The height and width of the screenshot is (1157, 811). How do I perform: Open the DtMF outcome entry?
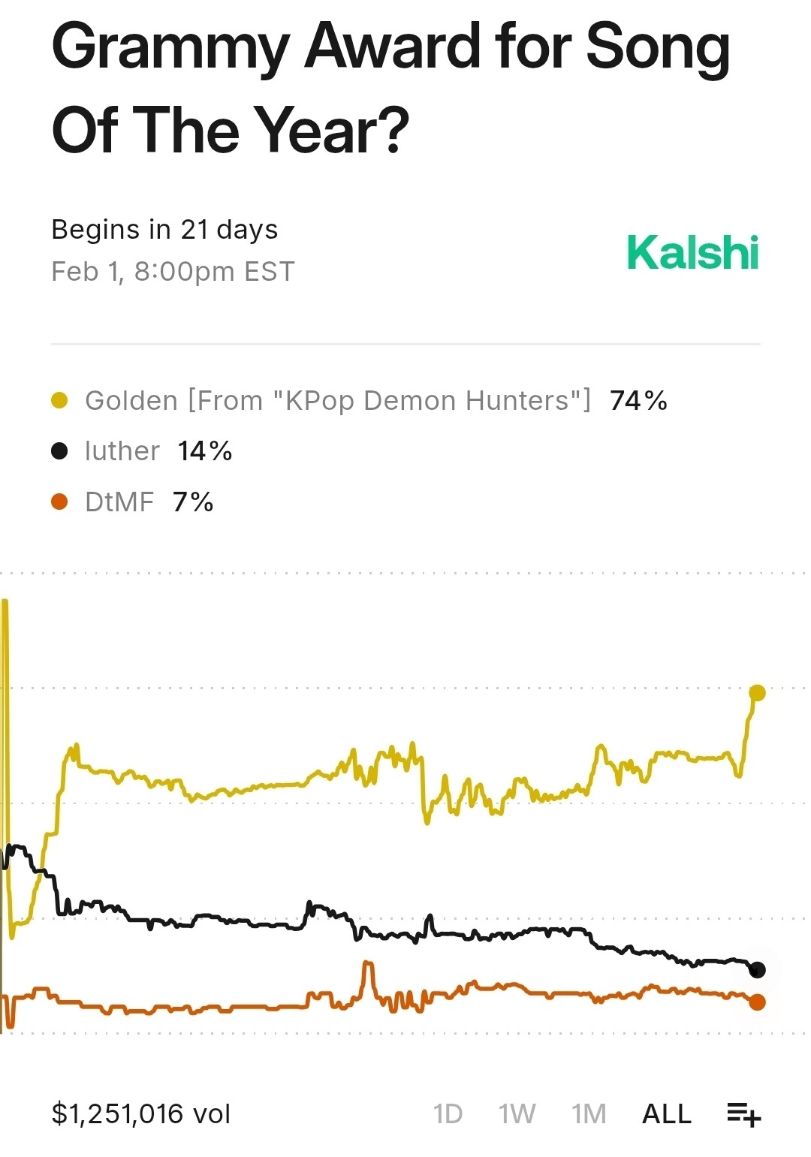119,502
